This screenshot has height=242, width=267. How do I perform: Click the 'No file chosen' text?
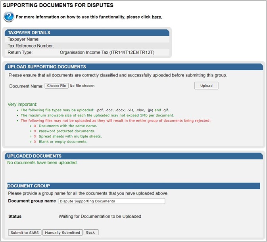pyautogui.click(x=82, y=86)
